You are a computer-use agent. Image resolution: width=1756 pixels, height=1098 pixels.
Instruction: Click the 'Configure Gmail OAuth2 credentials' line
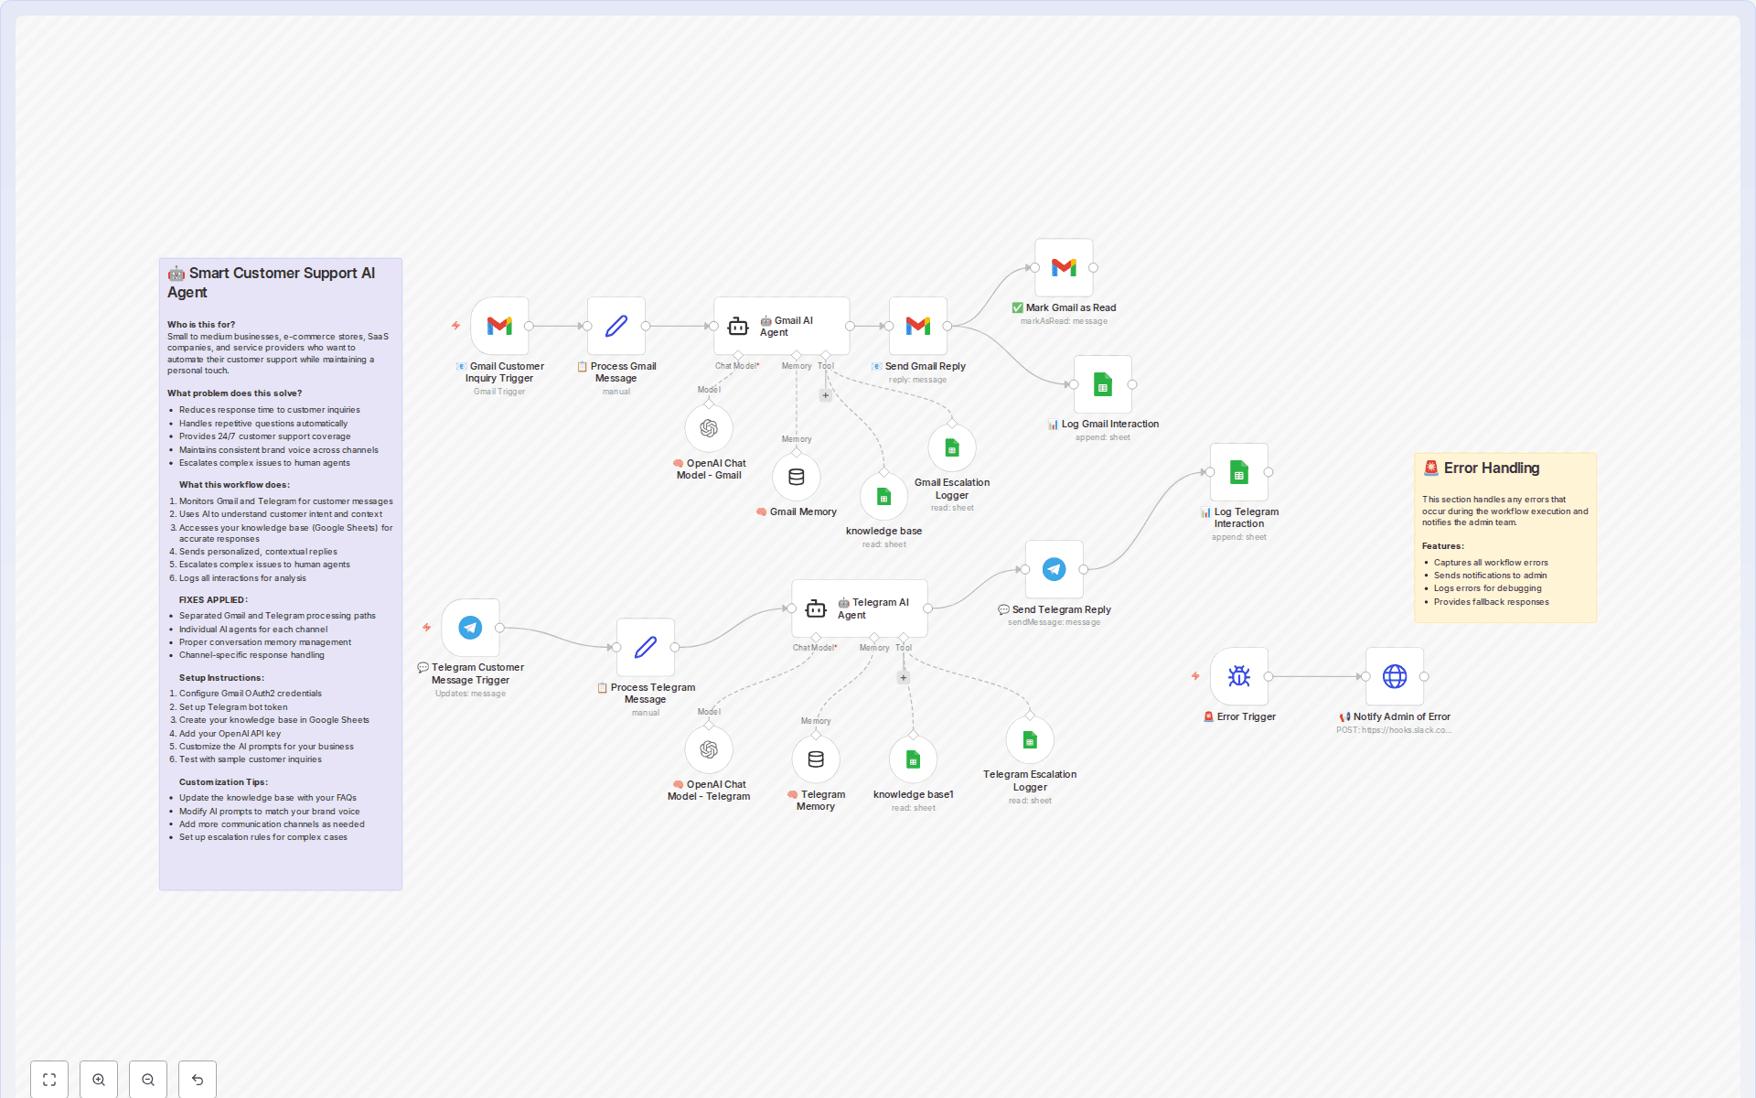pos(251,694)
